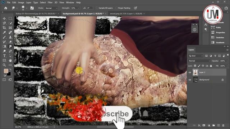Screen dimensions: 230x129
Task: Toggle lock all padlock icon
Action: click(211, 66)
